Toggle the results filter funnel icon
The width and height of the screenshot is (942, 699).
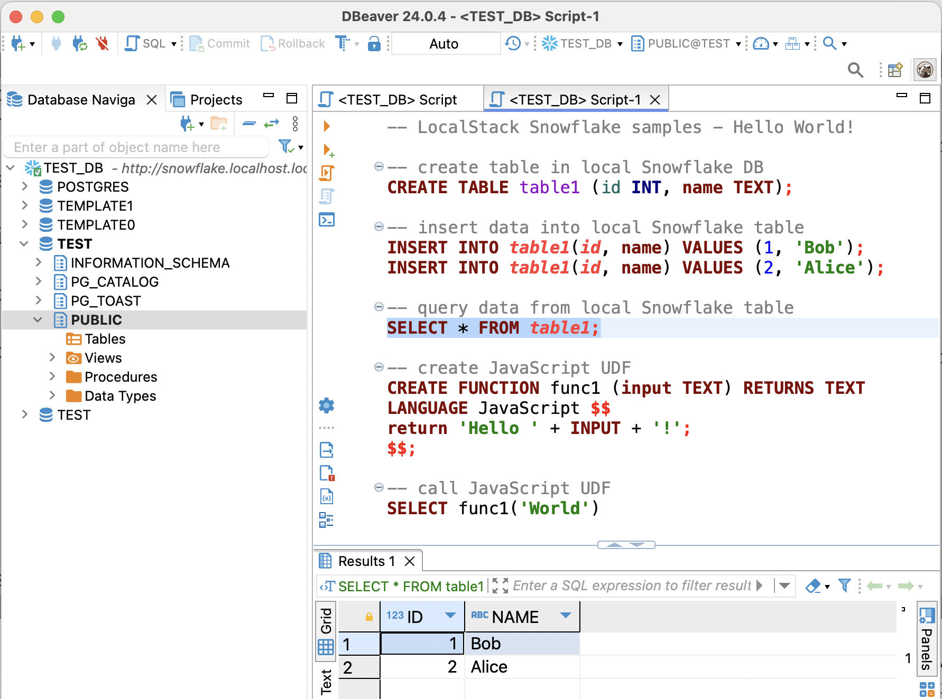point(844,586)
